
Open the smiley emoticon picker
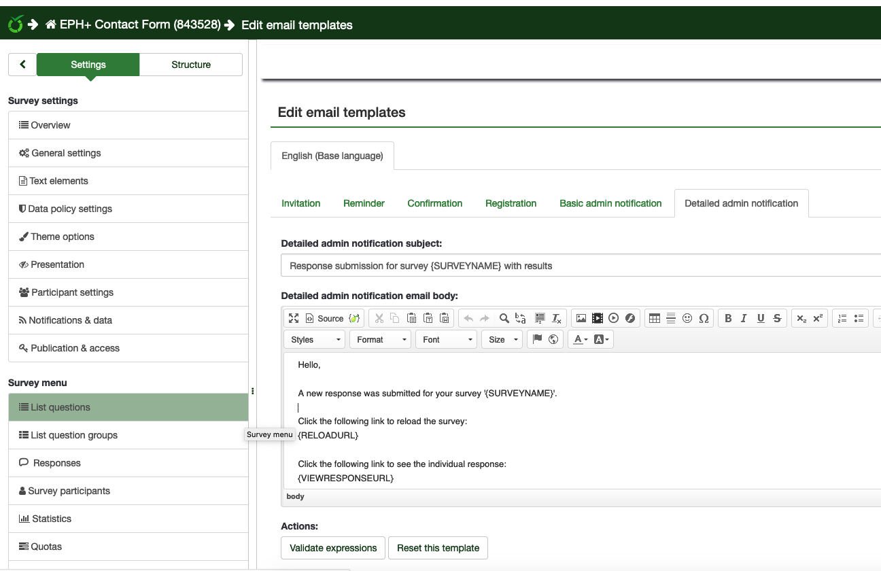(687, 318)
